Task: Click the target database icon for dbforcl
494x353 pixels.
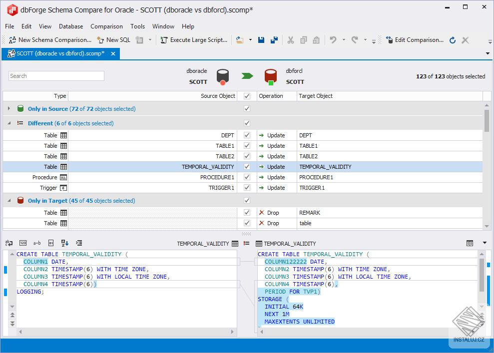Action: click(270, 77)
